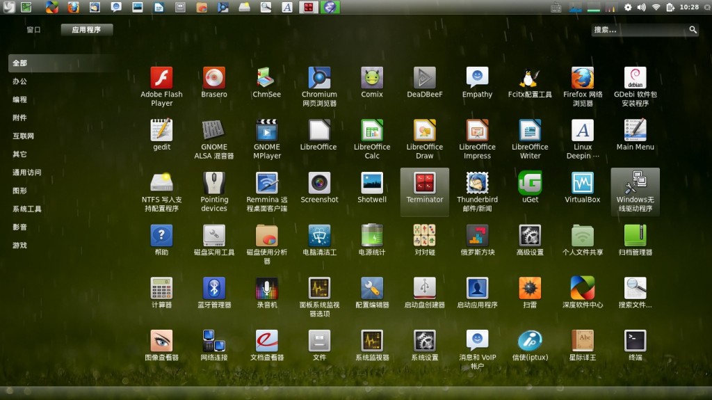Open Fcitx configuration tool
Screen dimensions: 712x400
coord(530,82)
